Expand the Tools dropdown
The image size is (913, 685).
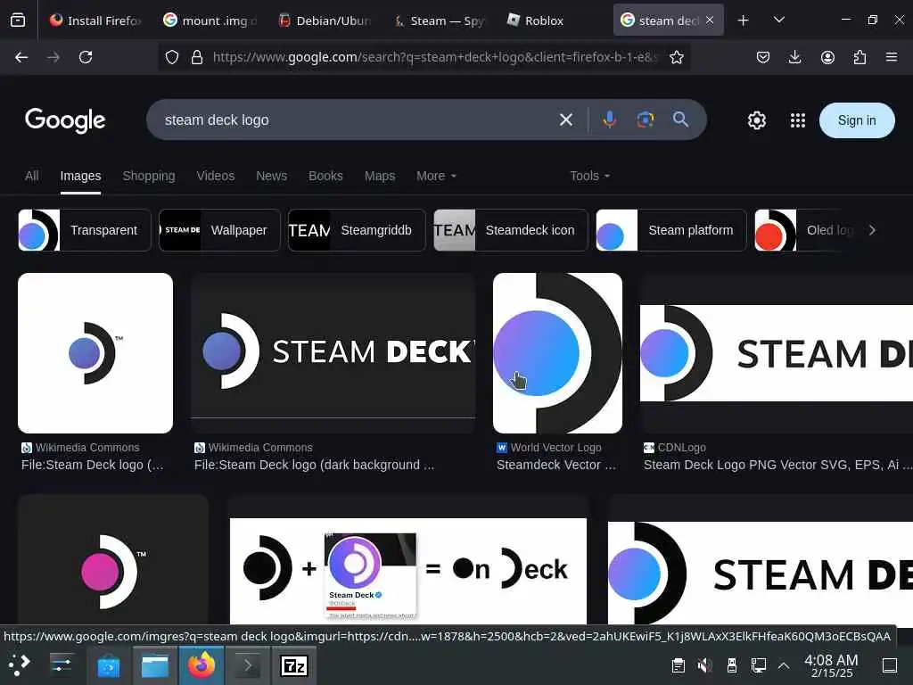click(x=590, y=176)
